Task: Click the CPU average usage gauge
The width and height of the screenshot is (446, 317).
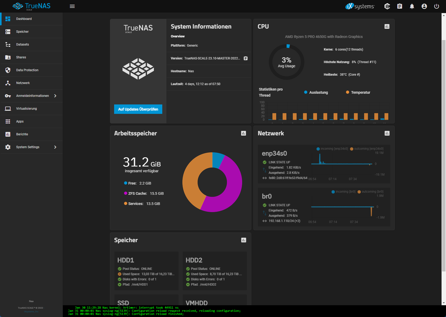Action: coord(287,62)
